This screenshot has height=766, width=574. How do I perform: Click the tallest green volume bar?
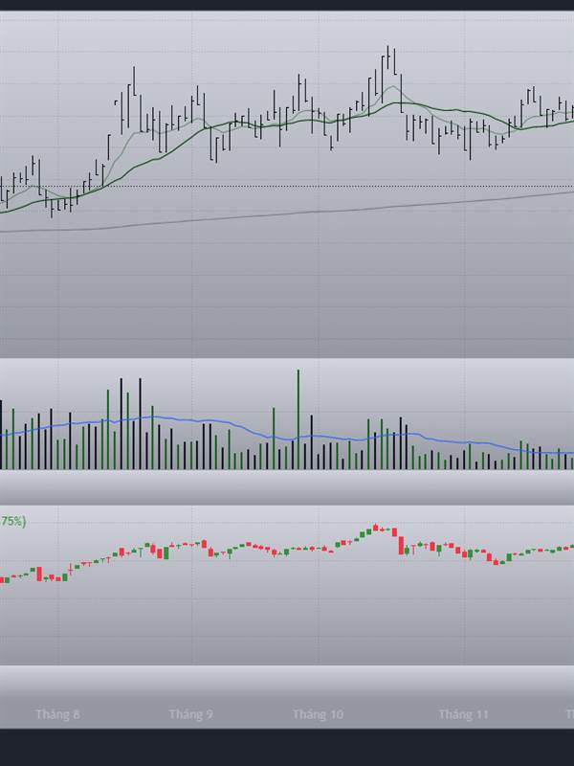pyautogui.click(x=298, y=419)
